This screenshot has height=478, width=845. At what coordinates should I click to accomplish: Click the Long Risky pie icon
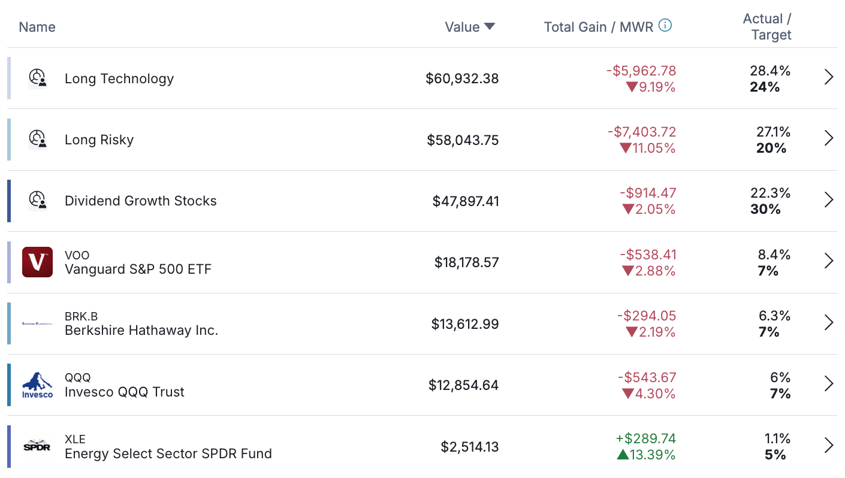click(x=38, y=140)
